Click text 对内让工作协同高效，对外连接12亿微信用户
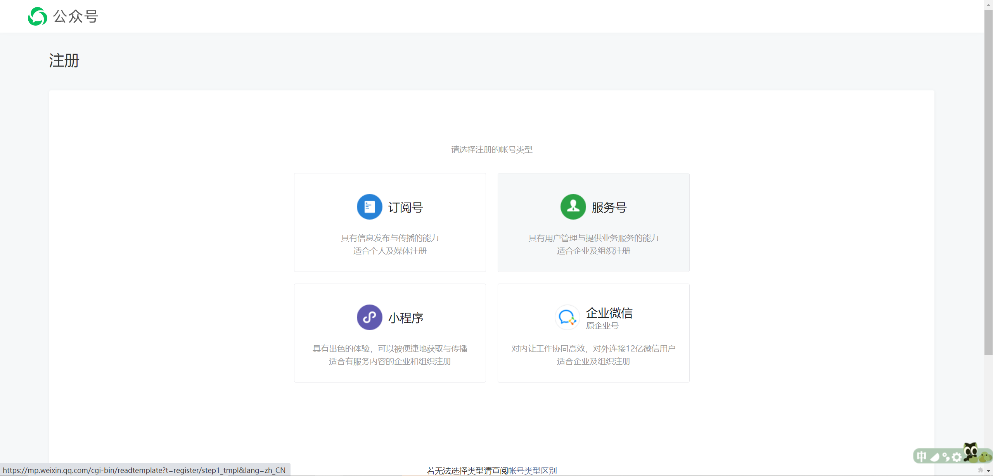The width and height of the screenshot is (993, 476). 593,349
